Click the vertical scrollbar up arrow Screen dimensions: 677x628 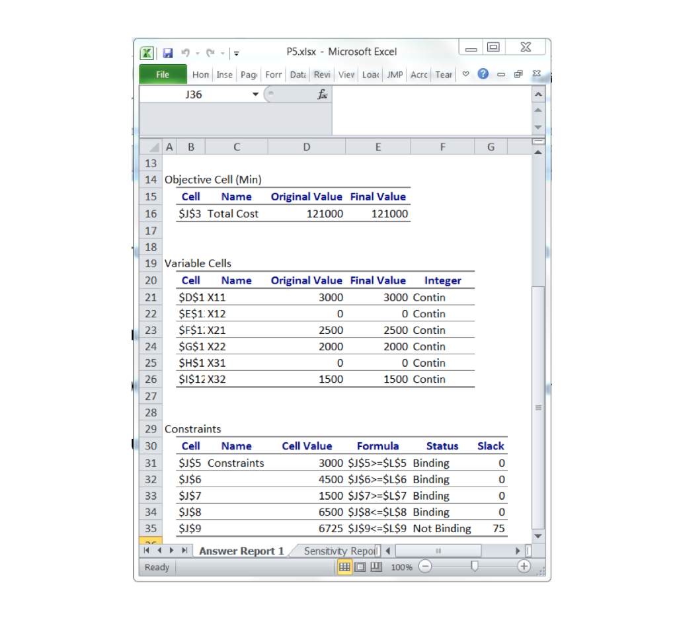click(x=538, y=152)
